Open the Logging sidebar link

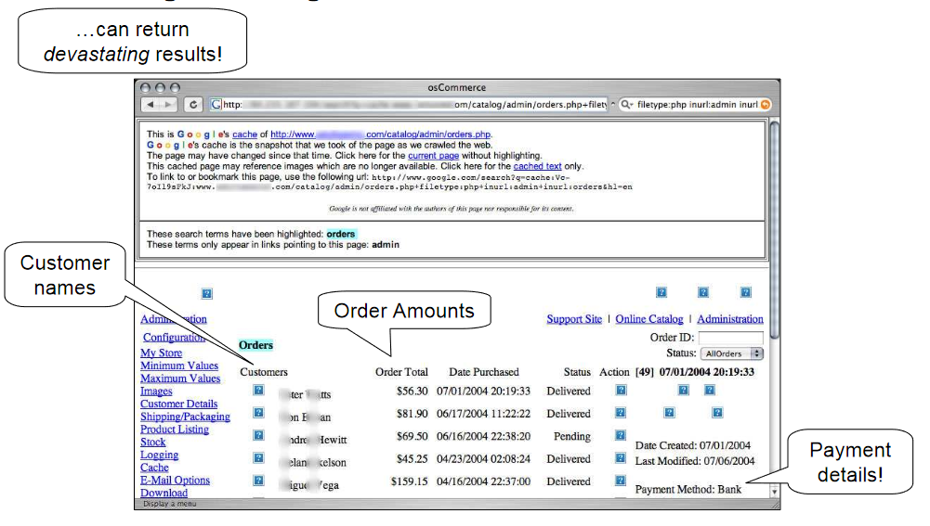point(159,455)
